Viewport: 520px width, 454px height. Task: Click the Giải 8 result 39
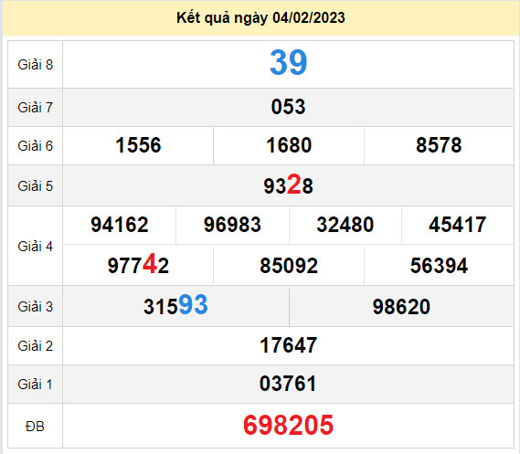click(x=288, y=62)
